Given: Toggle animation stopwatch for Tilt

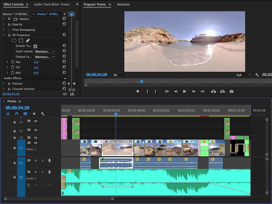Looking at the screenshot, I should 13,67.
